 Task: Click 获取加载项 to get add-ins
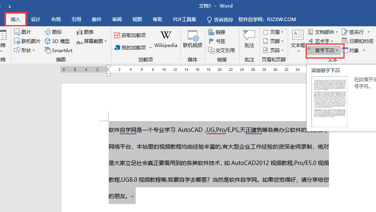point(130,35)
